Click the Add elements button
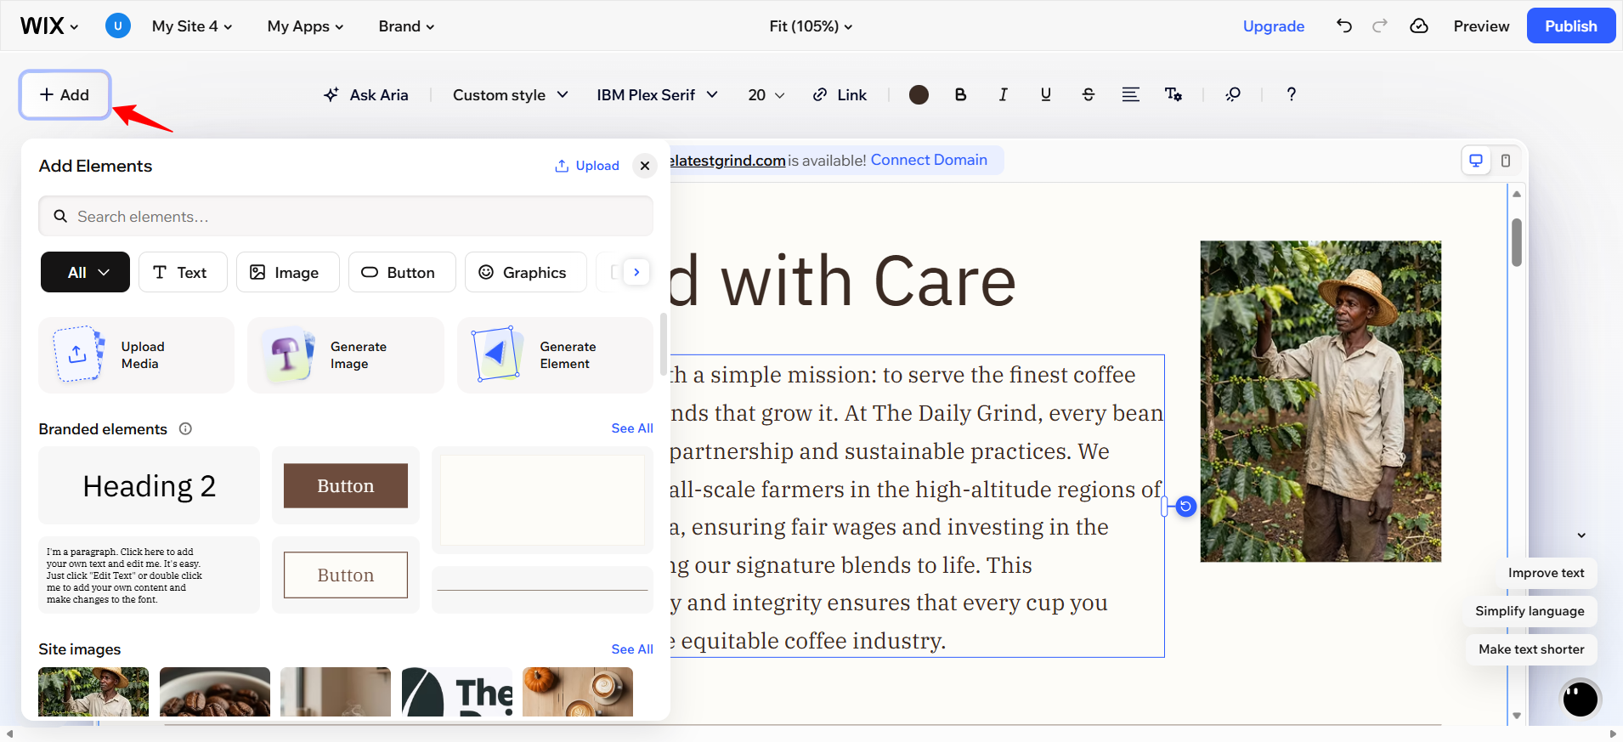The height and width of the screenshot is (742, 1623). coord(65,94)
